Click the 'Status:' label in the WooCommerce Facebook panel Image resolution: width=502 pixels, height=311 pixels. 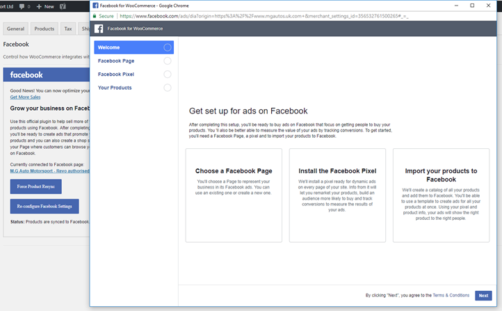(x=17, y=222)
